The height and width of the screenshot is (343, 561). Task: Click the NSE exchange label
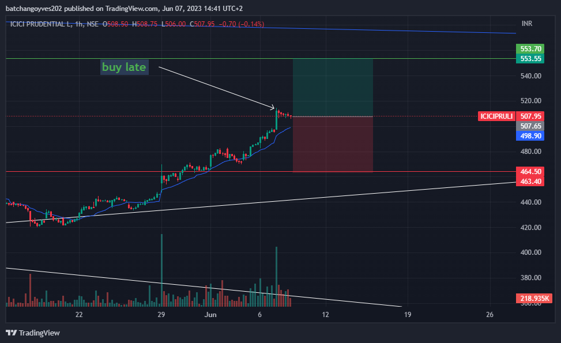tap(93, 24)
